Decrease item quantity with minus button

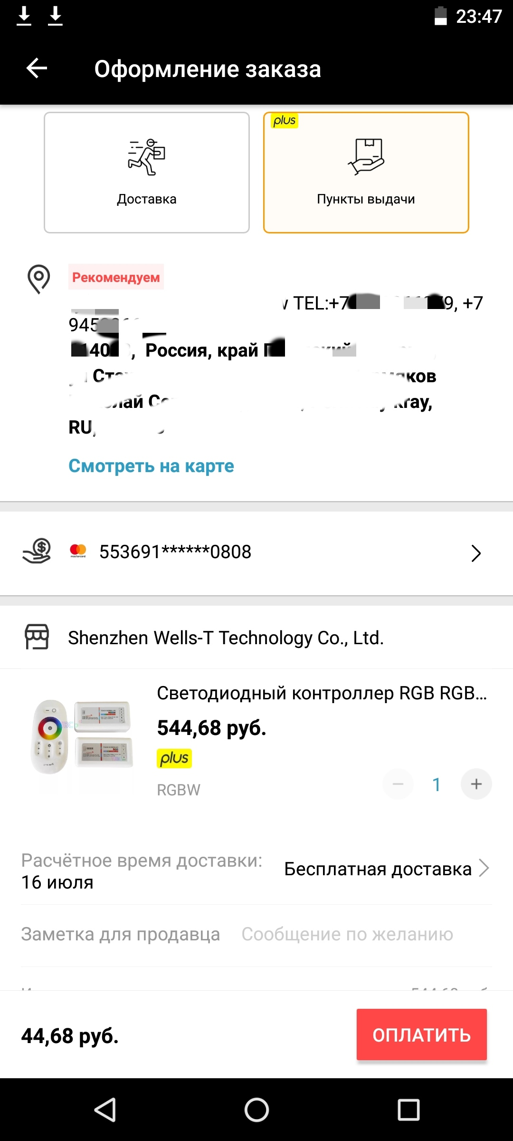click(x=398, y=784)
